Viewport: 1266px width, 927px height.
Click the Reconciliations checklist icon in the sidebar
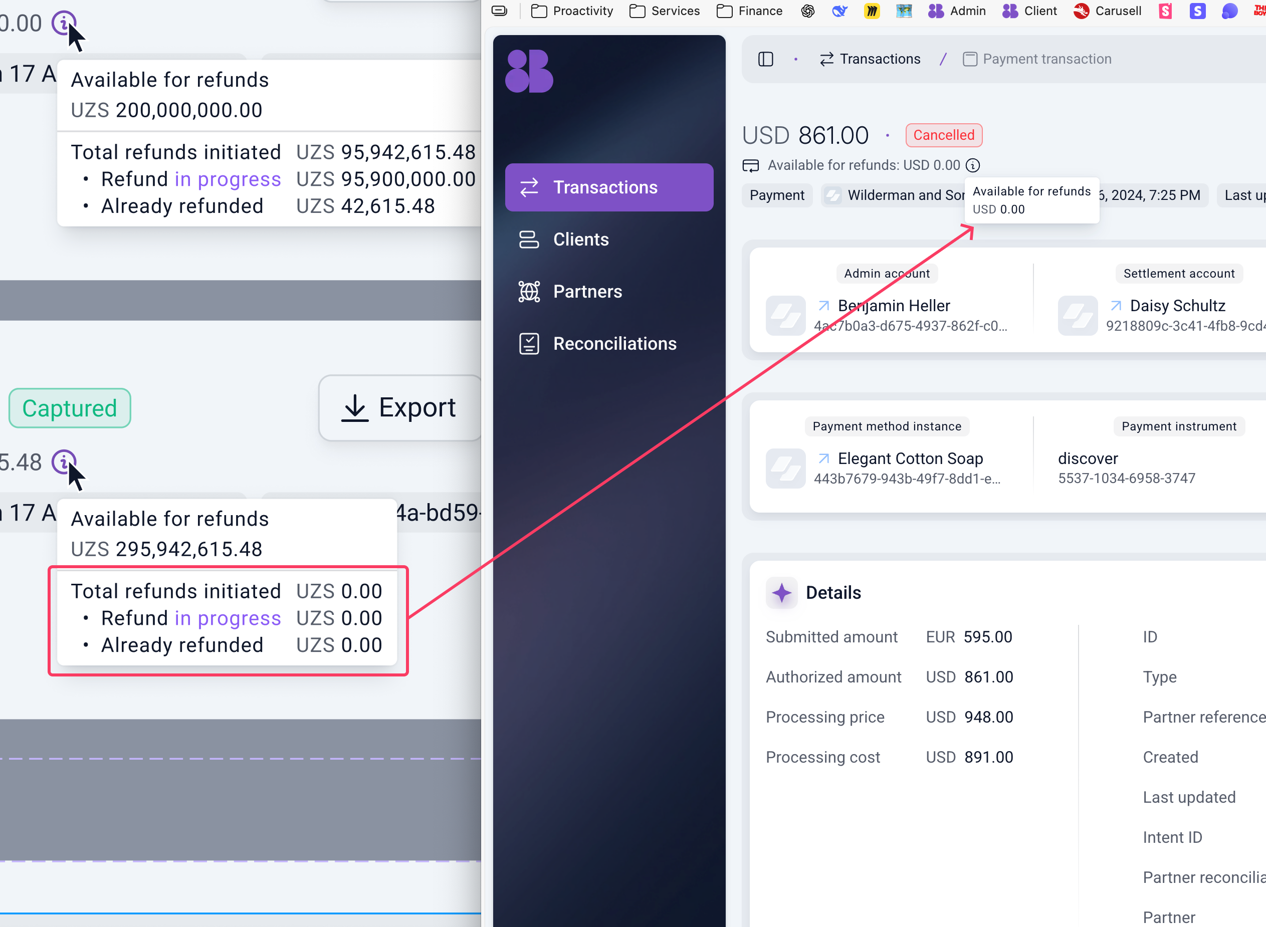529,343
